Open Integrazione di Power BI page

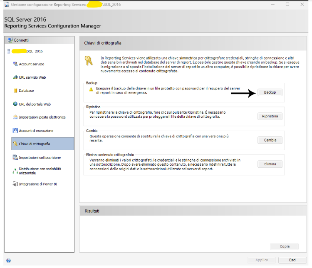(38, 184)
